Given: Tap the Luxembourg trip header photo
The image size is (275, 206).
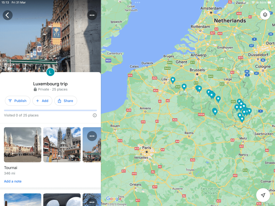Looking at the screenshot, I should (50, 35).
